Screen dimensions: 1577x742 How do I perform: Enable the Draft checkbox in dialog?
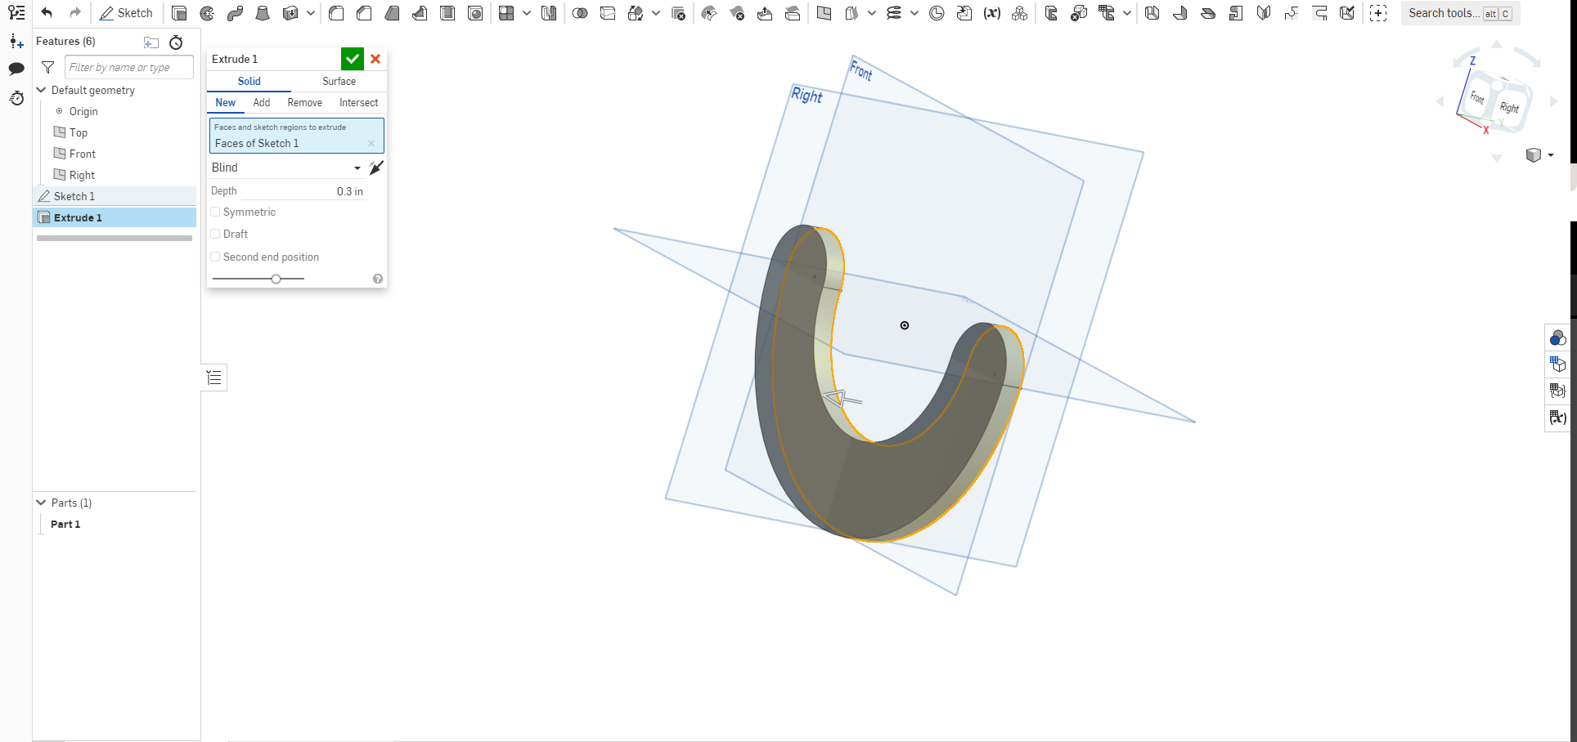(x=215, y=234)
